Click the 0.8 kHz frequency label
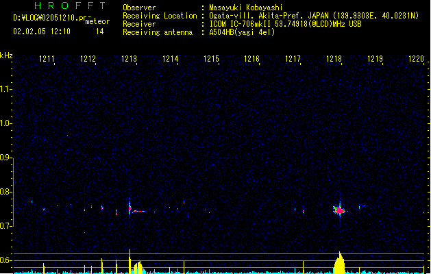Viewport: 431px width, 274px height. coord(5,192)
